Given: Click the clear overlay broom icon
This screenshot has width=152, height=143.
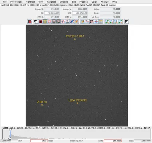Looking at the screenshot, I should pyautogui.click(x=82, y=22).
